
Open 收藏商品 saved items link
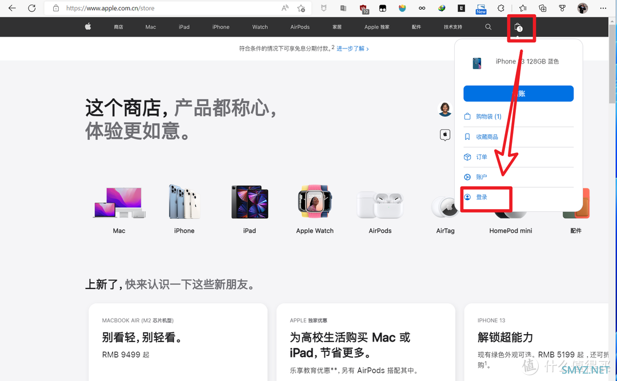pyautogui.click(x=487, y=137)
